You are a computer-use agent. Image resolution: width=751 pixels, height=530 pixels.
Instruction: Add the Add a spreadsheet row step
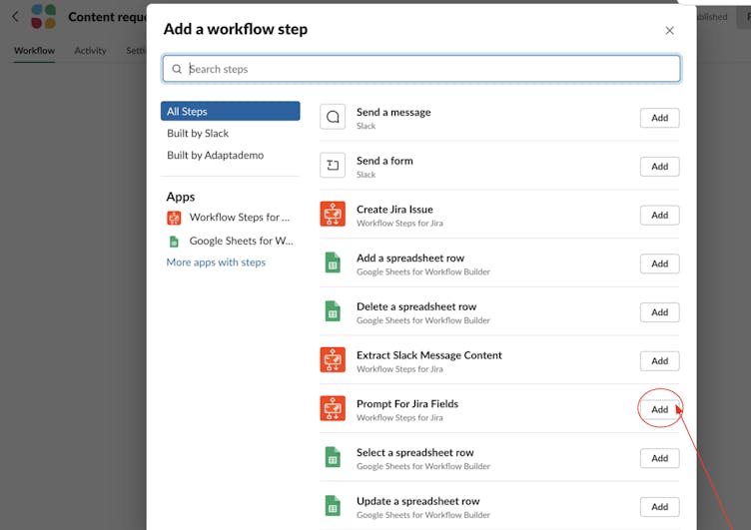click(659, 264)
